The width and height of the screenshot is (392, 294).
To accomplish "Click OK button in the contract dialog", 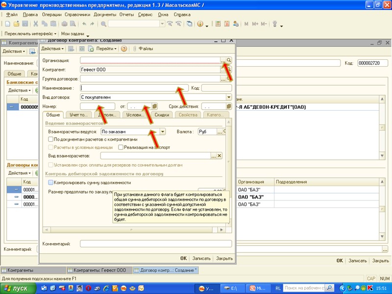I will (183, 258).
